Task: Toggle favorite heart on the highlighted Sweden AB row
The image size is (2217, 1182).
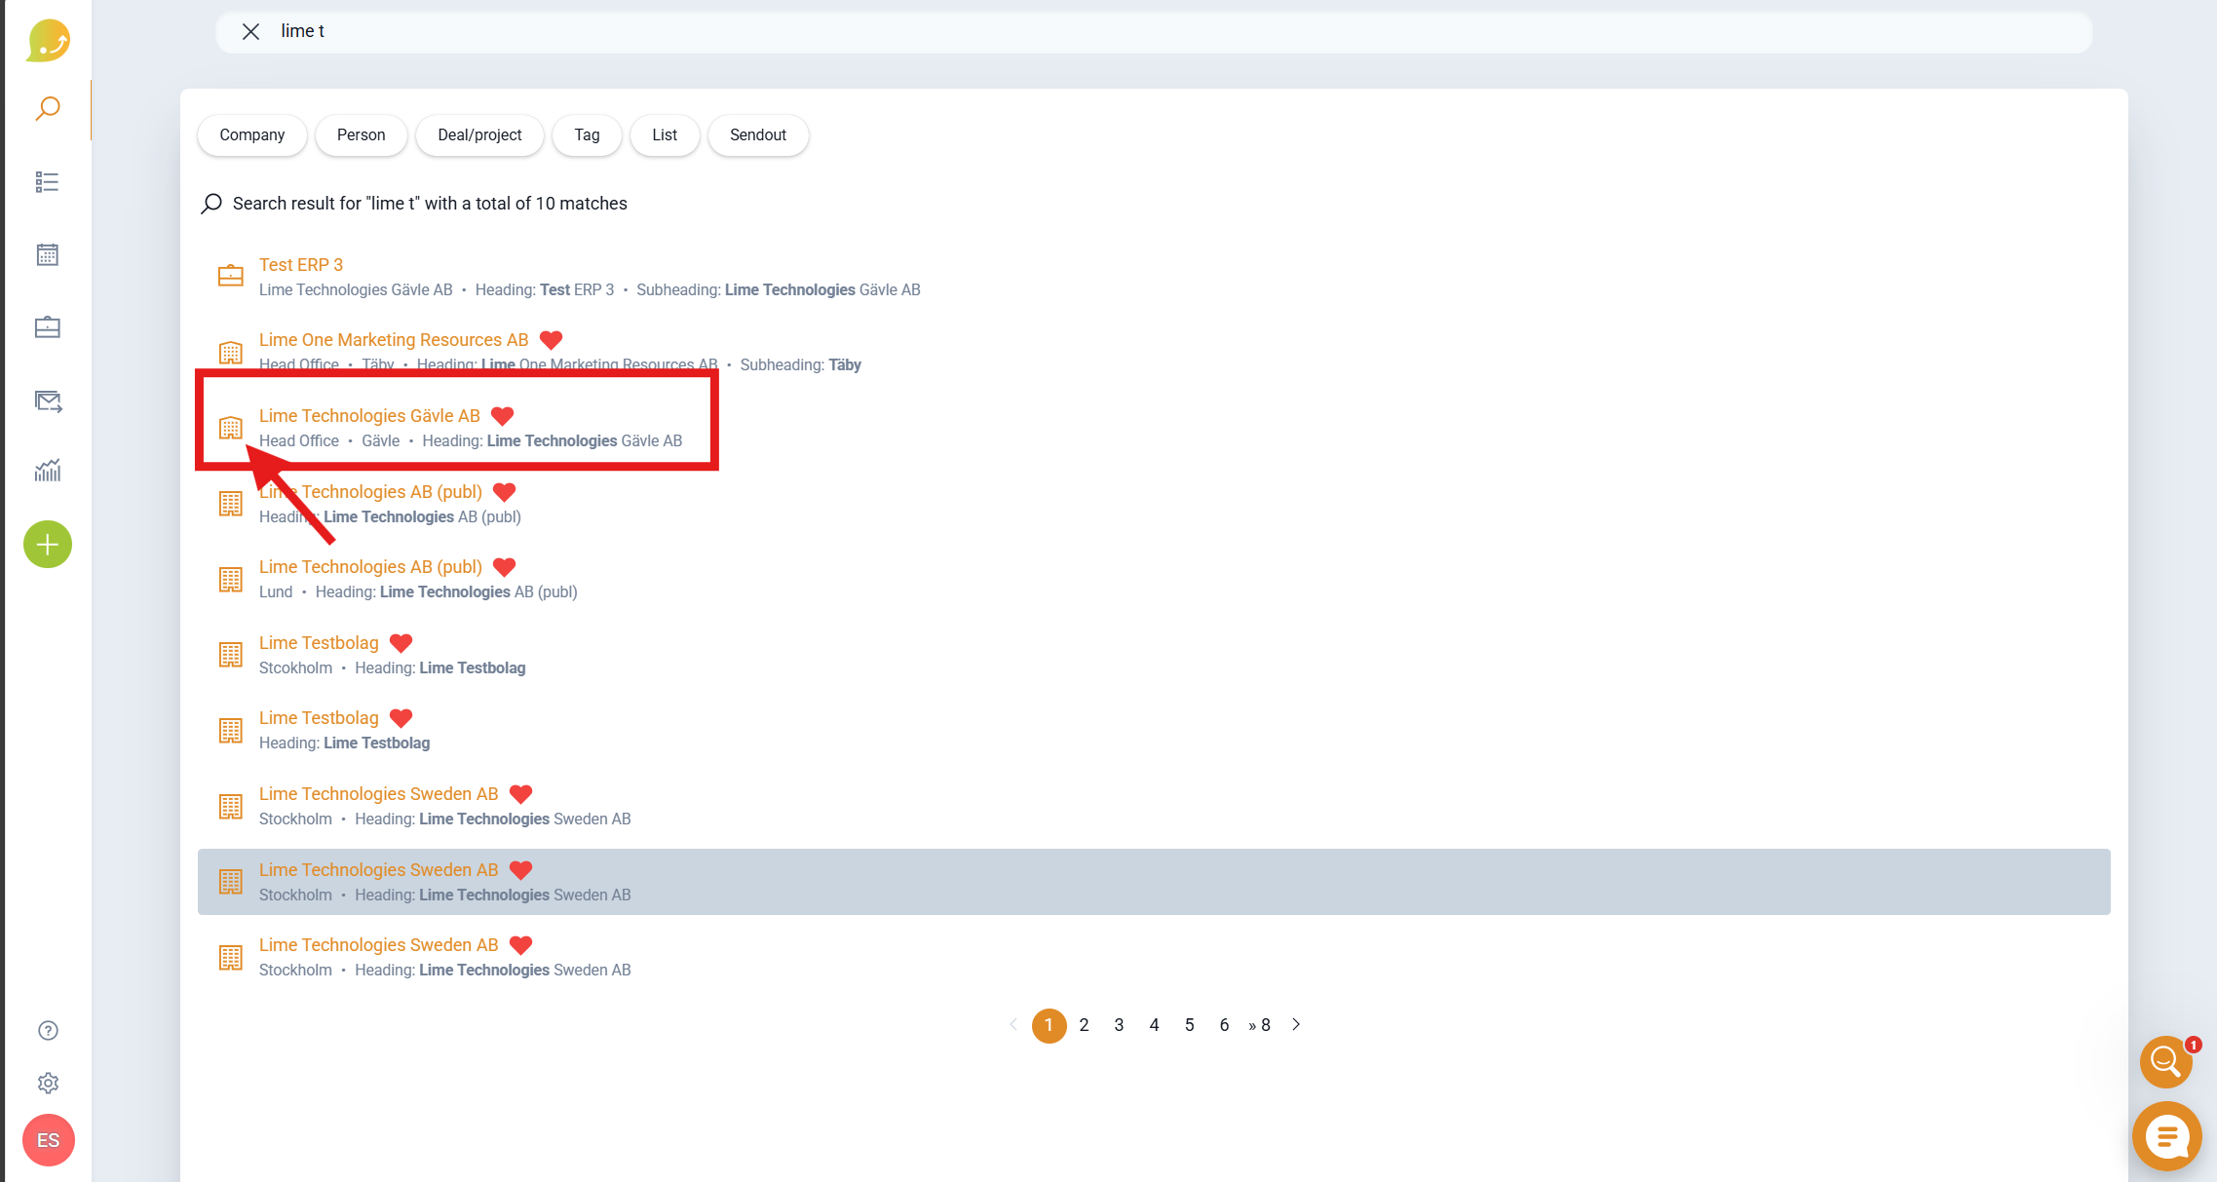Action: tap(521, 870)
